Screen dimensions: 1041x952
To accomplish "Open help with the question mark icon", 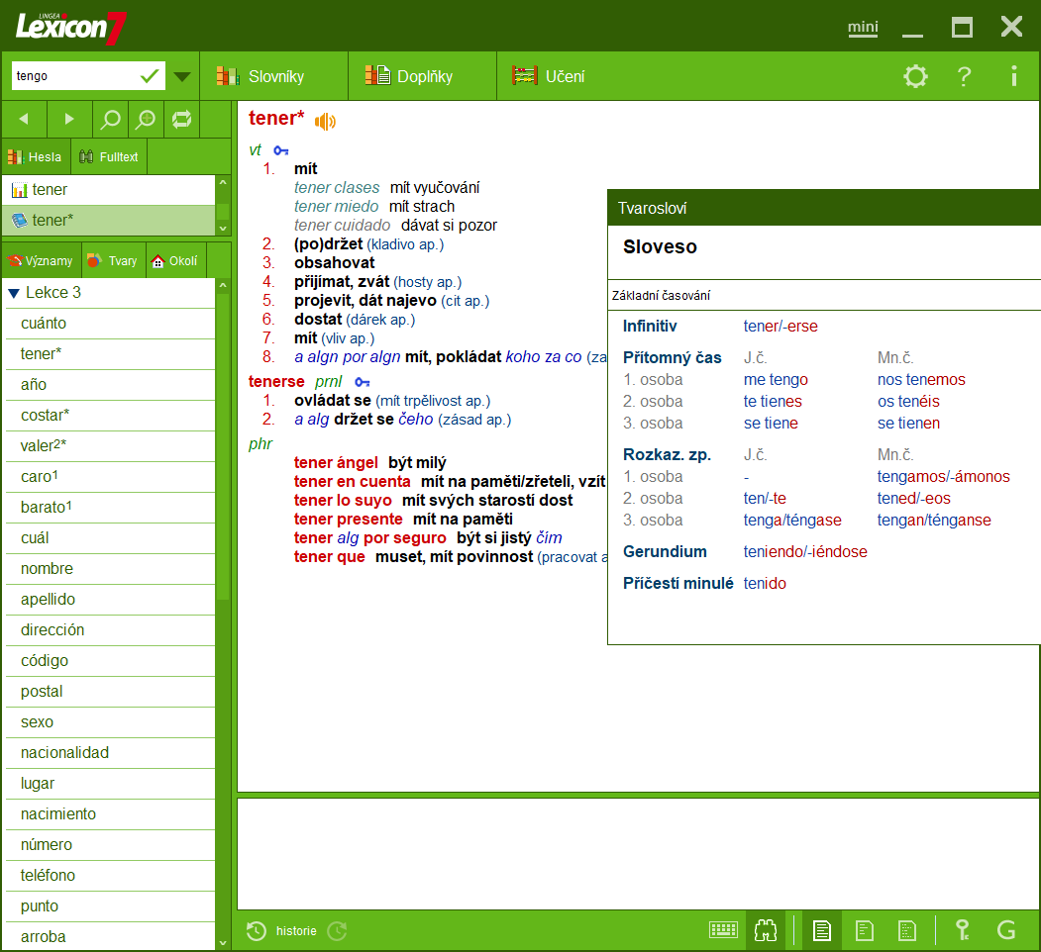I will tap(964, 76).
